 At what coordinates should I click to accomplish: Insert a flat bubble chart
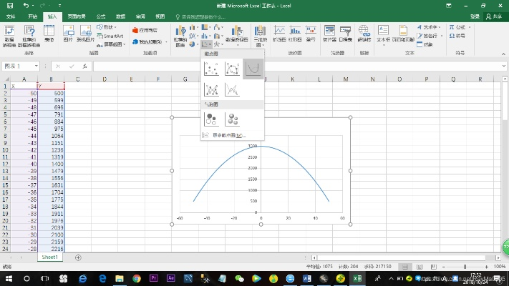211,119
